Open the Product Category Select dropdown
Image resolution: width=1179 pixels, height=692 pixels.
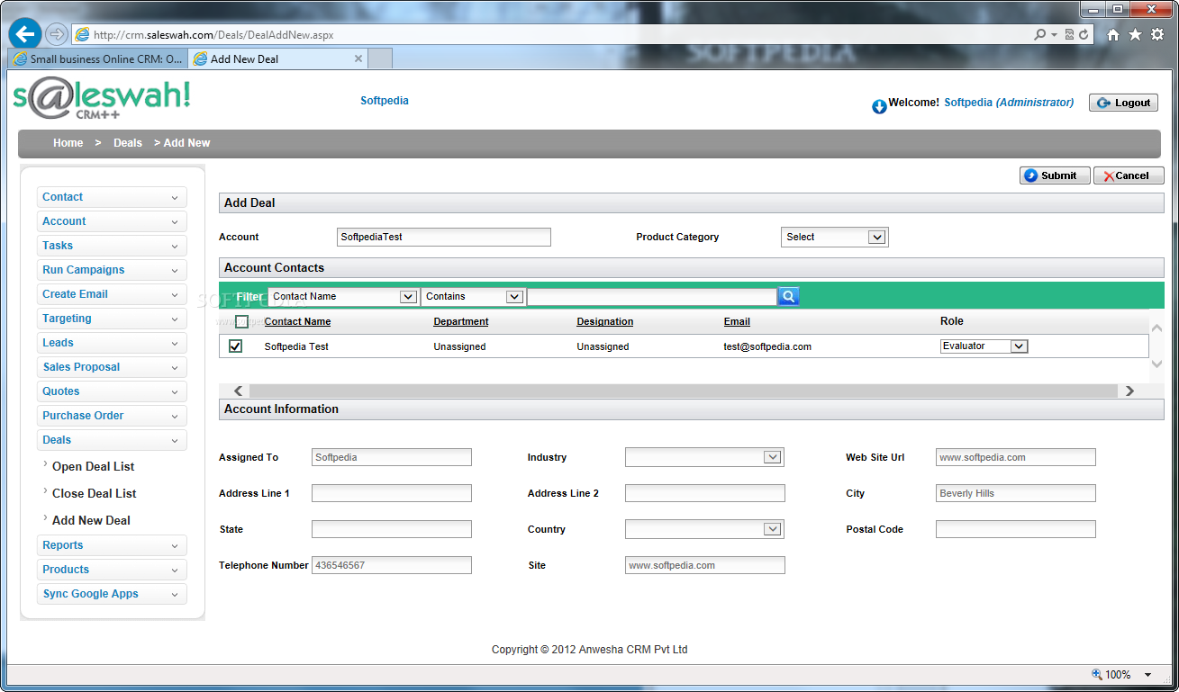[834, 237]
